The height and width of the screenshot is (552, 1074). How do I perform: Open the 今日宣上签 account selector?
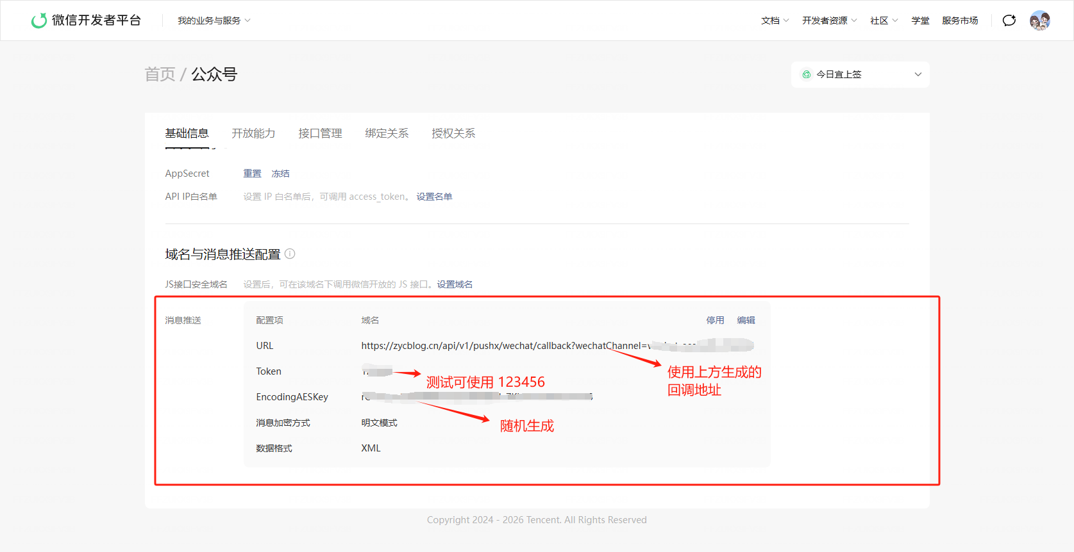[860, 74]
